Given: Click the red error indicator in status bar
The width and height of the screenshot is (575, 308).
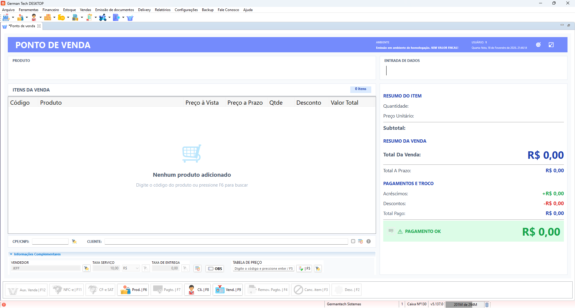Looking at the screenshot, I should [x=4, y=304].
